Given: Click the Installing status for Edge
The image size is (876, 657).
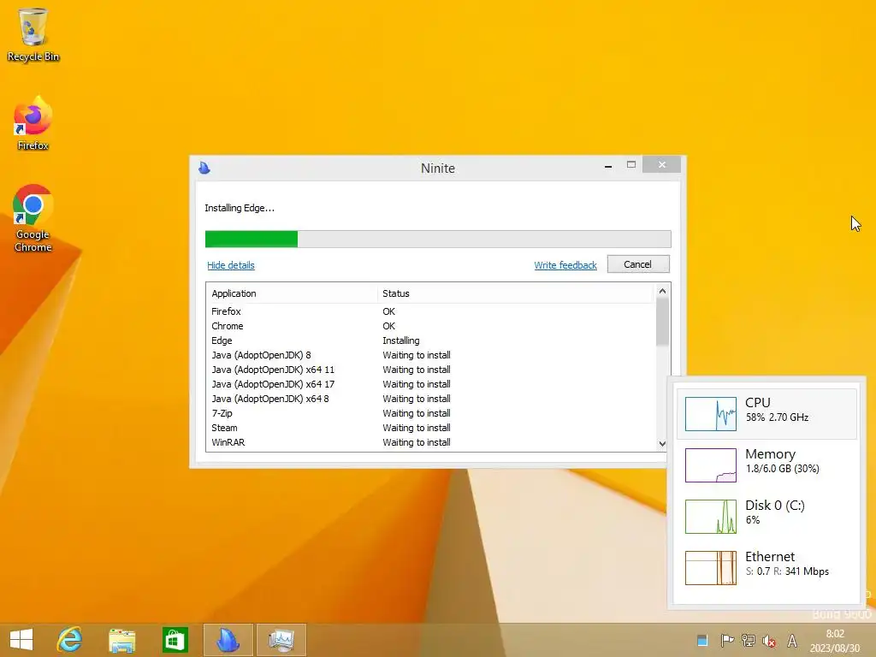Looking at the screenshot, I should coord(400,340).
